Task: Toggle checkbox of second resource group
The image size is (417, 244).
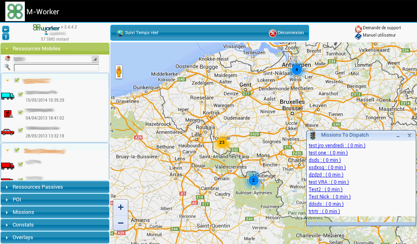Action: (x=17, y=150)
